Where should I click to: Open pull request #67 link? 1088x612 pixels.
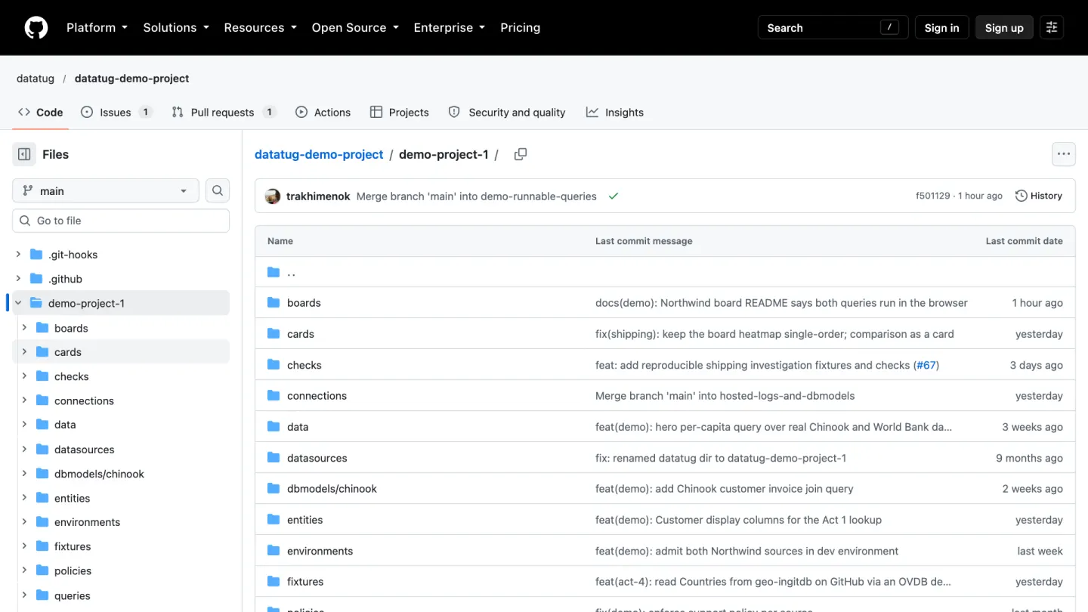(x=926, y=365)
